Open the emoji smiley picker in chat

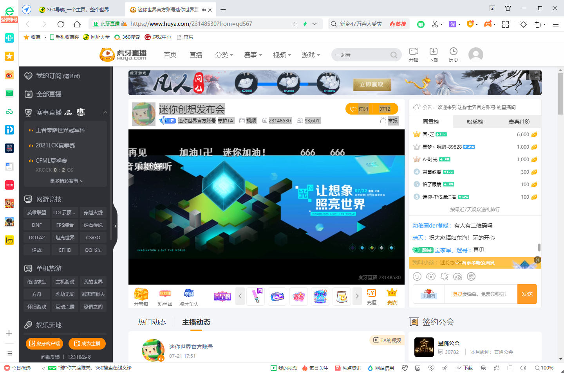pos(417,277)
